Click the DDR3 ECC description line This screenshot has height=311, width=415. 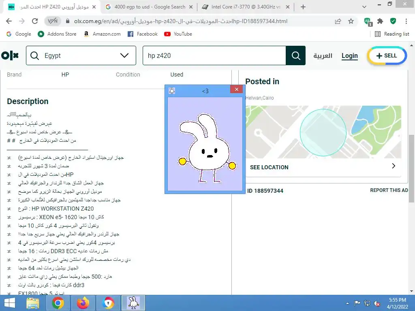pos(63,251)
